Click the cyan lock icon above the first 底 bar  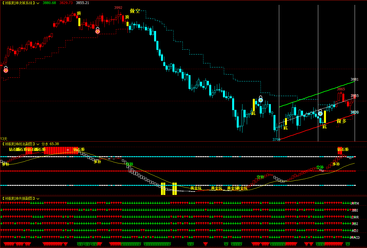[x=261, y=99]
